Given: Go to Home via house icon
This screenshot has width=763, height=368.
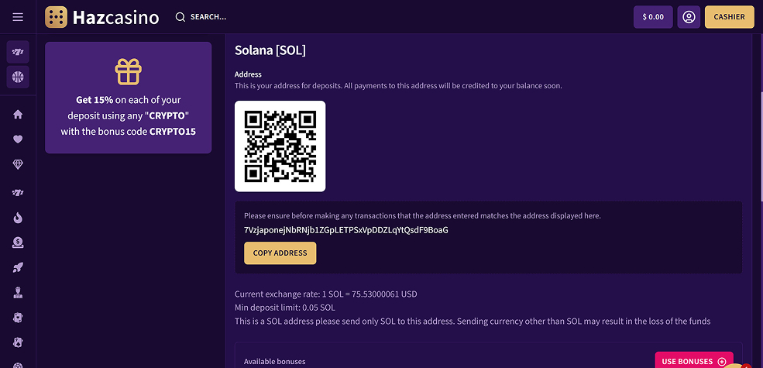Looking at the screenshot, I should (x=18, y=115).
